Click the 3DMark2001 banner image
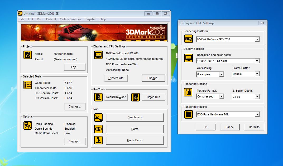 [x=94, y=33]
